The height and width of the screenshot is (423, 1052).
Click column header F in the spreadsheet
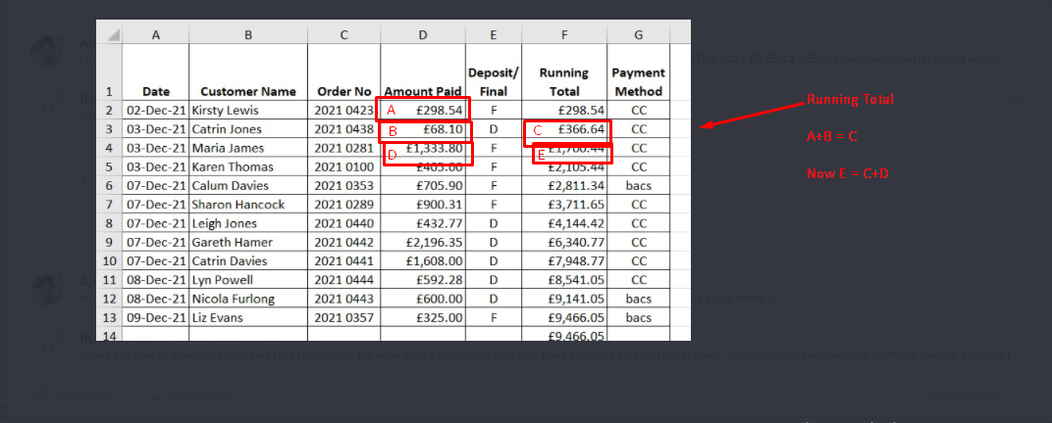564,35
